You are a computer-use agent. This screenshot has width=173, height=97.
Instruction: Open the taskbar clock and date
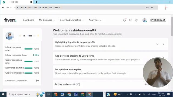[161, 94]
